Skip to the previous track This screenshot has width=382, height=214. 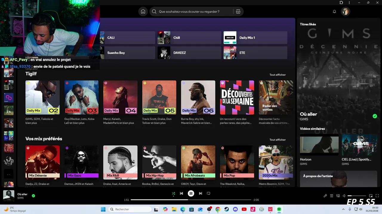(181, 193)
